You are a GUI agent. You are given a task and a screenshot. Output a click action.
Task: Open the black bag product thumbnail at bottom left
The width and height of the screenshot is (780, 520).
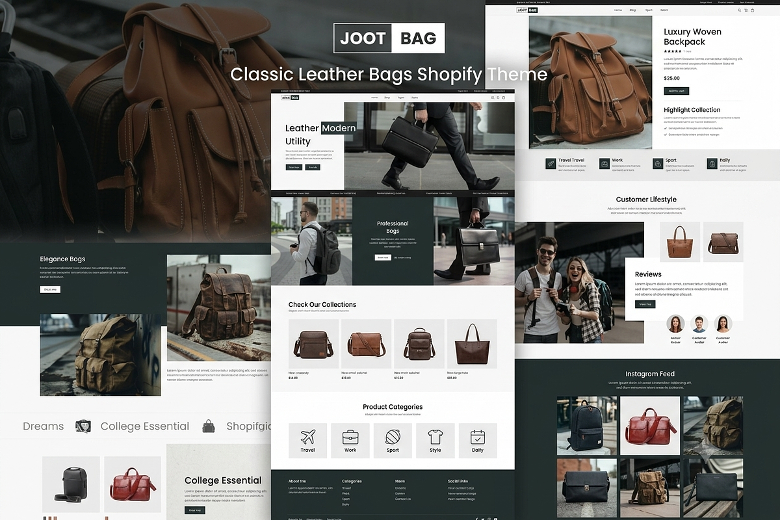coord(71,485)
